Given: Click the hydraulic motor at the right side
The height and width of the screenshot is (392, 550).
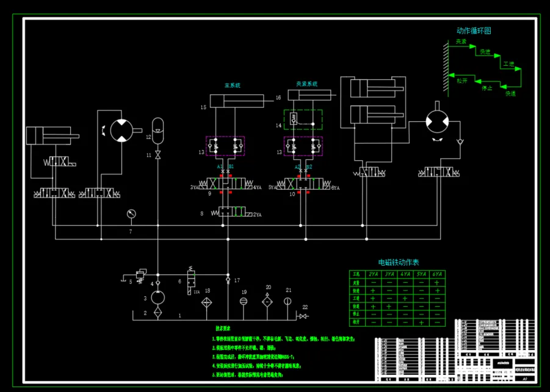Looking at the screenshot, I should (437, 121).
